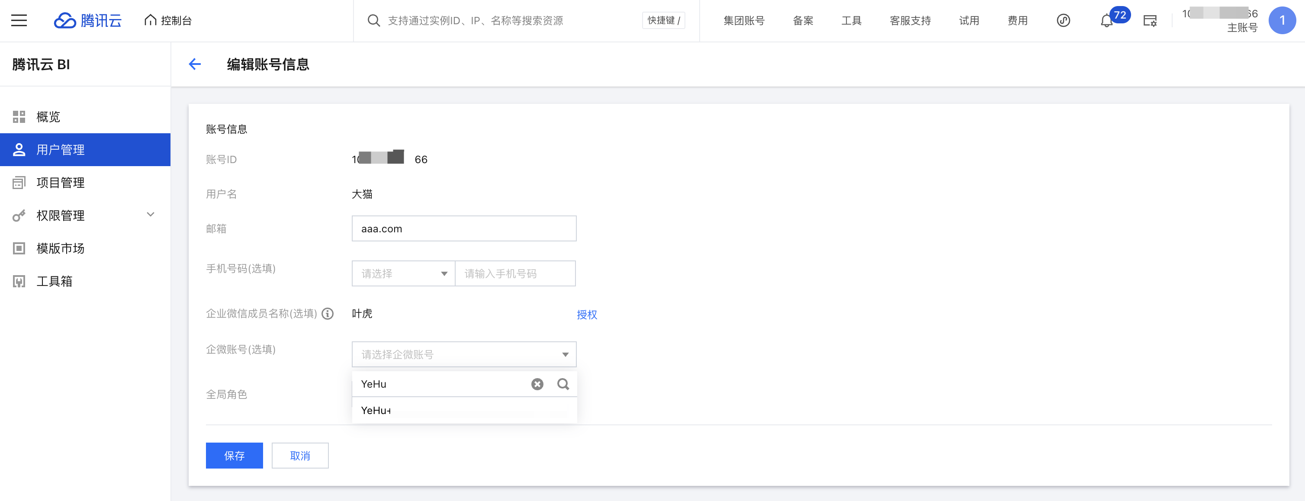Open the phone country code dropdown
The image size is (1305, 501).
pyautogui.click(x=403, y=273)
